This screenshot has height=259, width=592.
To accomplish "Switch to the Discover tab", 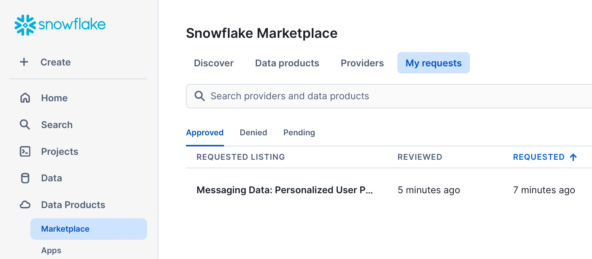I will tap(214, 63).
